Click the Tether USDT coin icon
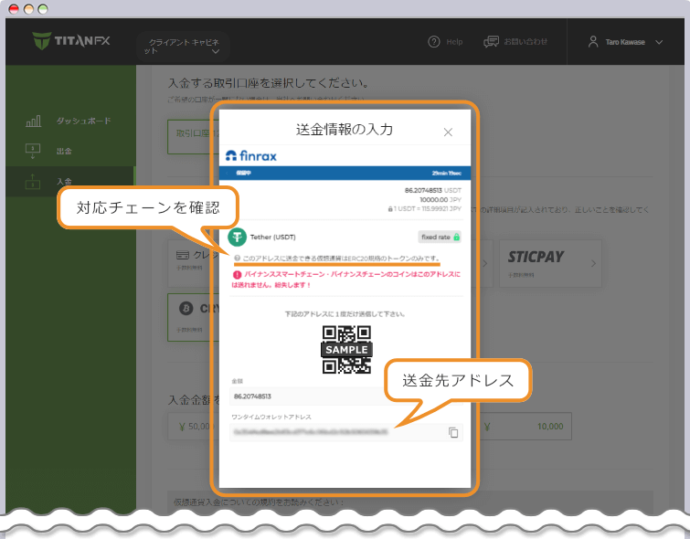The width and height of the screenshot is (690, 539). tap(238, 238)
